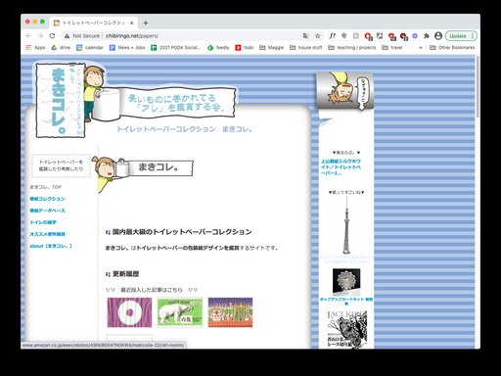
Task: Click the colorful orange-purple wrapper thumbnail
Action: point(230,312)
